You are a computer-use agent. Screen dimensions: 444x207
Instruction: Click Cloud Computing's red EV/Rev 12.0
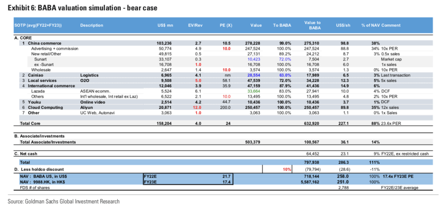(x=197, y=108)
